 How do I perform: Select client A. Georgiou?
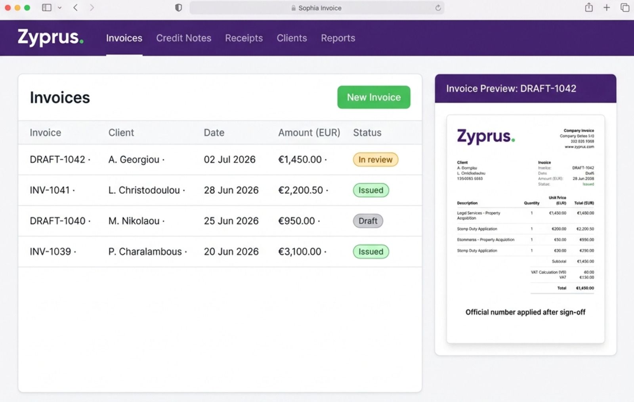pos(134,160)
